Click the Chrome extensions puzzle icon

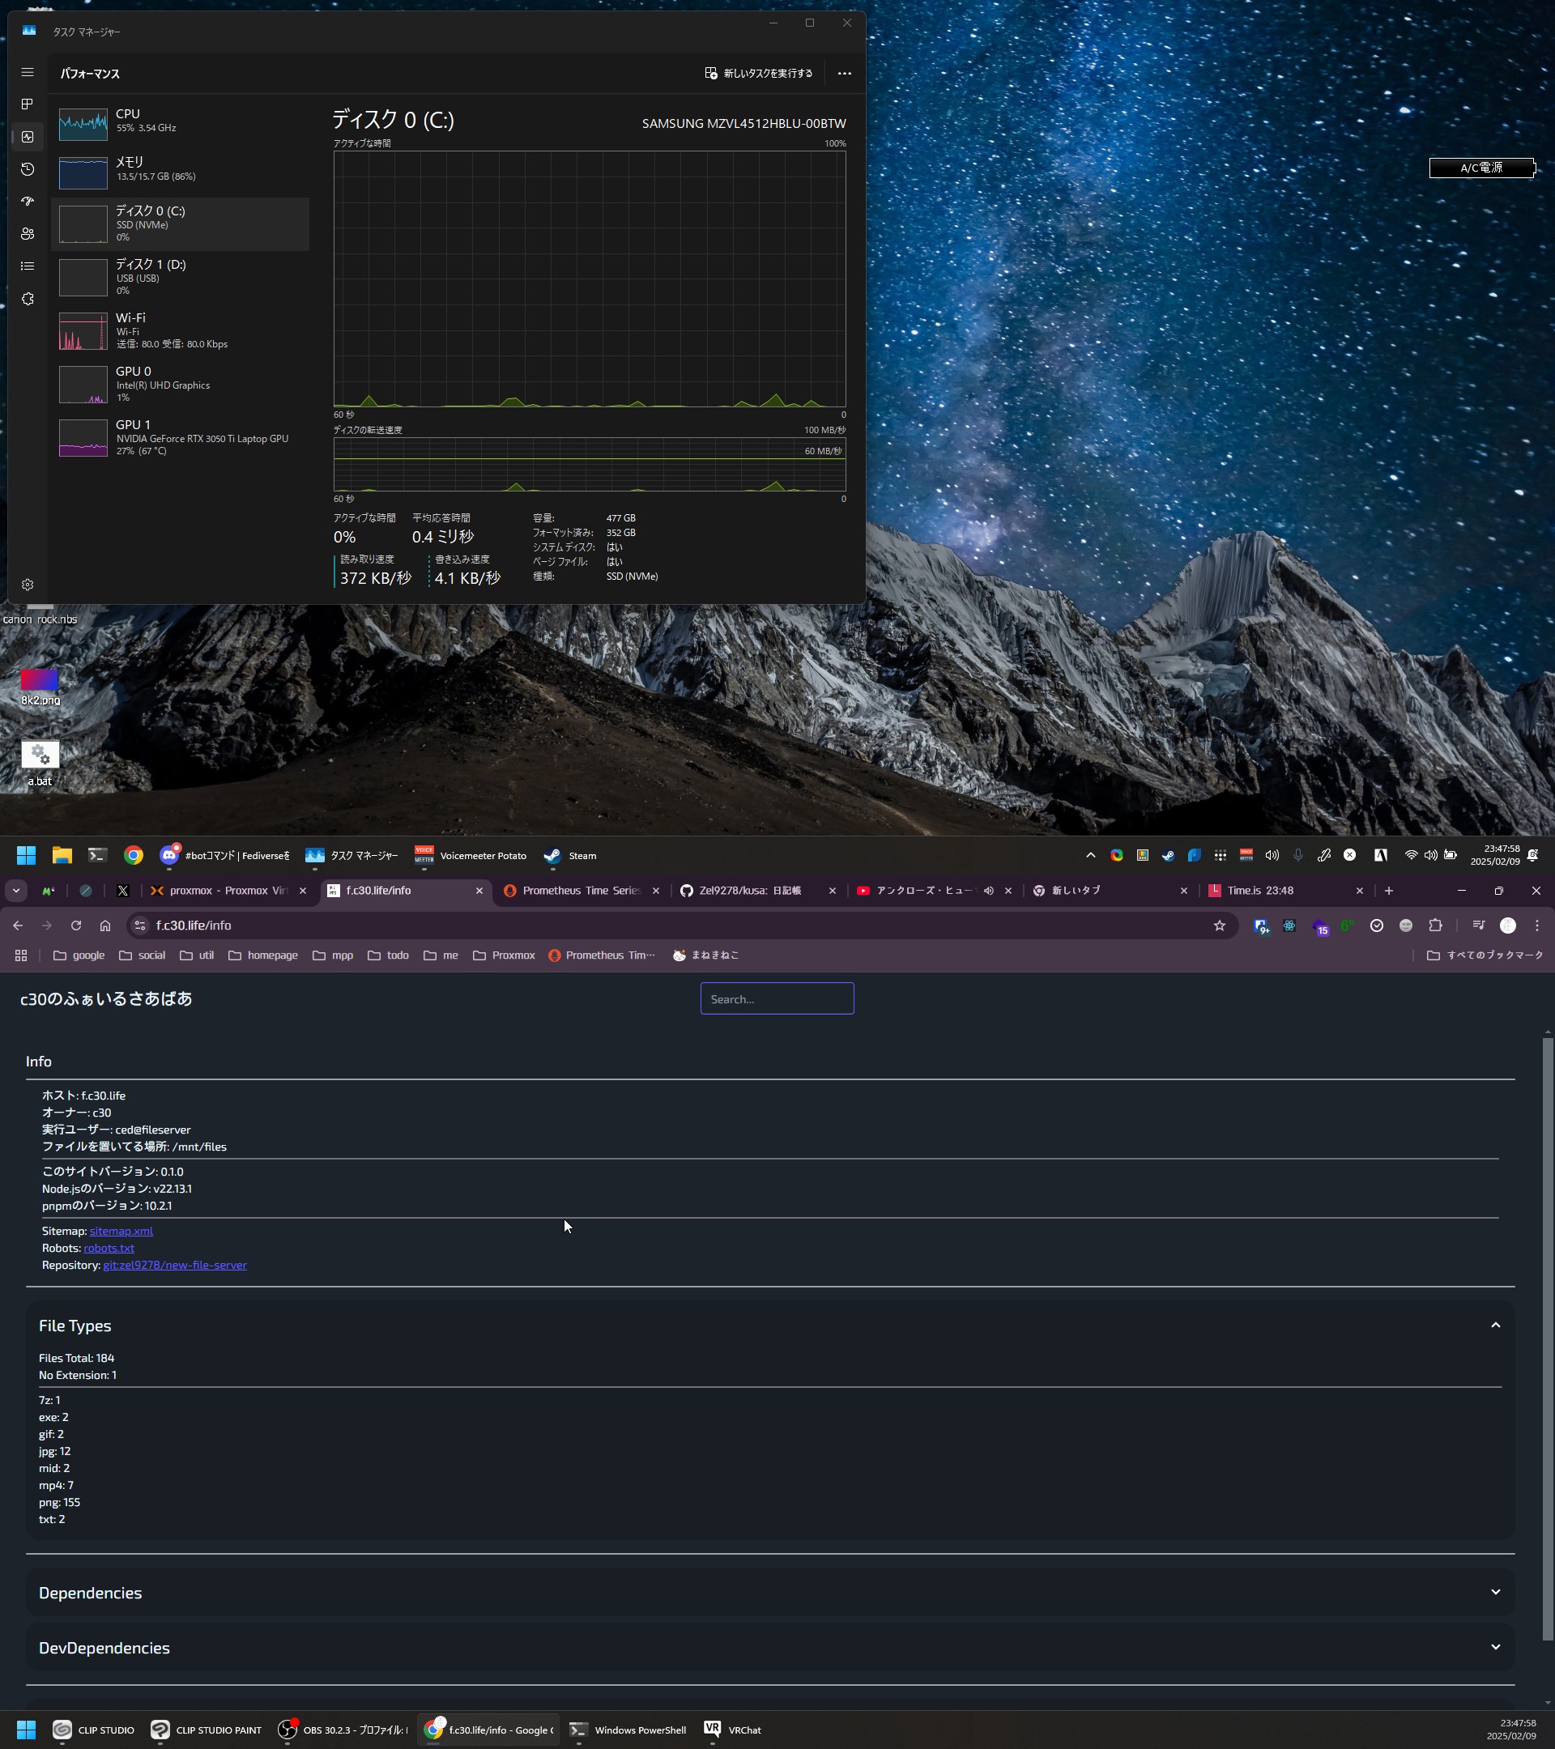click(x=1435, y=925)
